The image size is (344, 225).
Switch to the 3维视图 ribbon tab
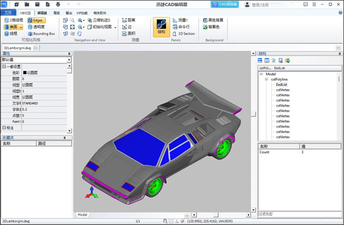click(x=25, y=13)
